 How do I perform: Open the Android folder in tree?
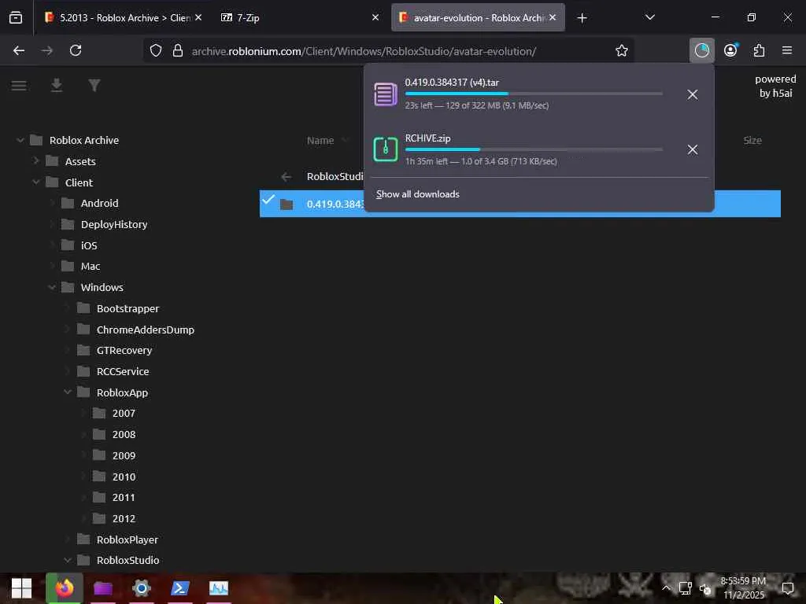(99, 204)
